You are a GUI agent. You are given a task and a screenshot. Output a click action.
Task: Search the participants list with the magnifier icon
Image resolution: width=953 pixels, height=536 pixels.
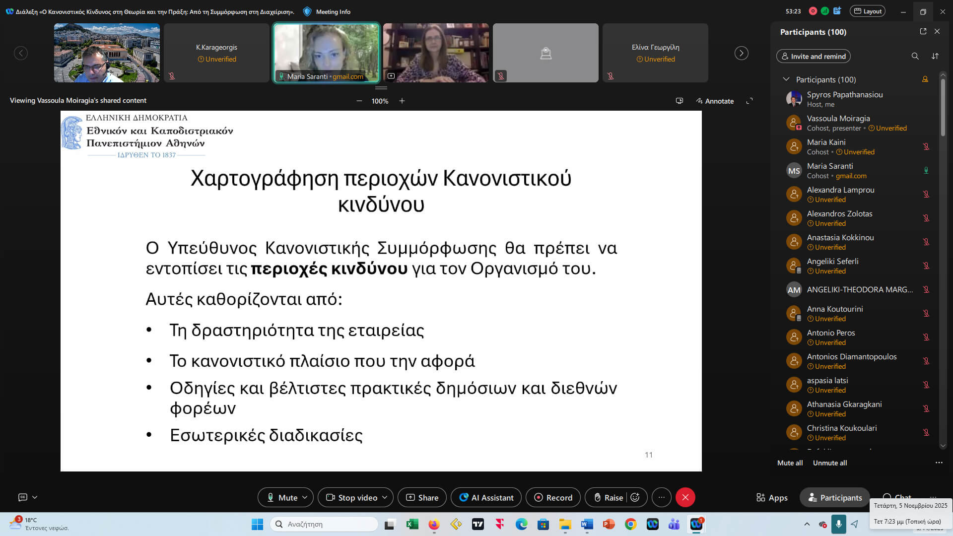click(x=915, y=56)
